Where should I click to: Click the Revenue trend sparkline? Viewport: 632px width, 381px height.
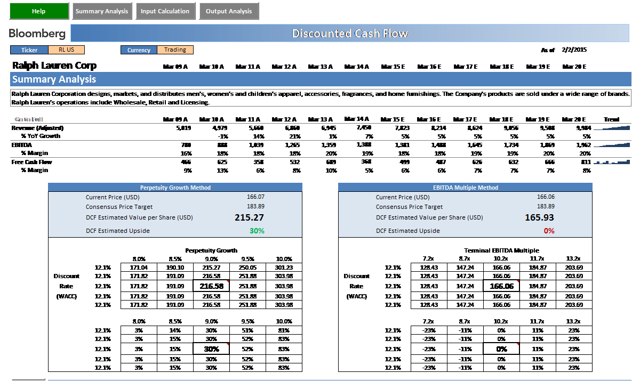click(611, 128)
